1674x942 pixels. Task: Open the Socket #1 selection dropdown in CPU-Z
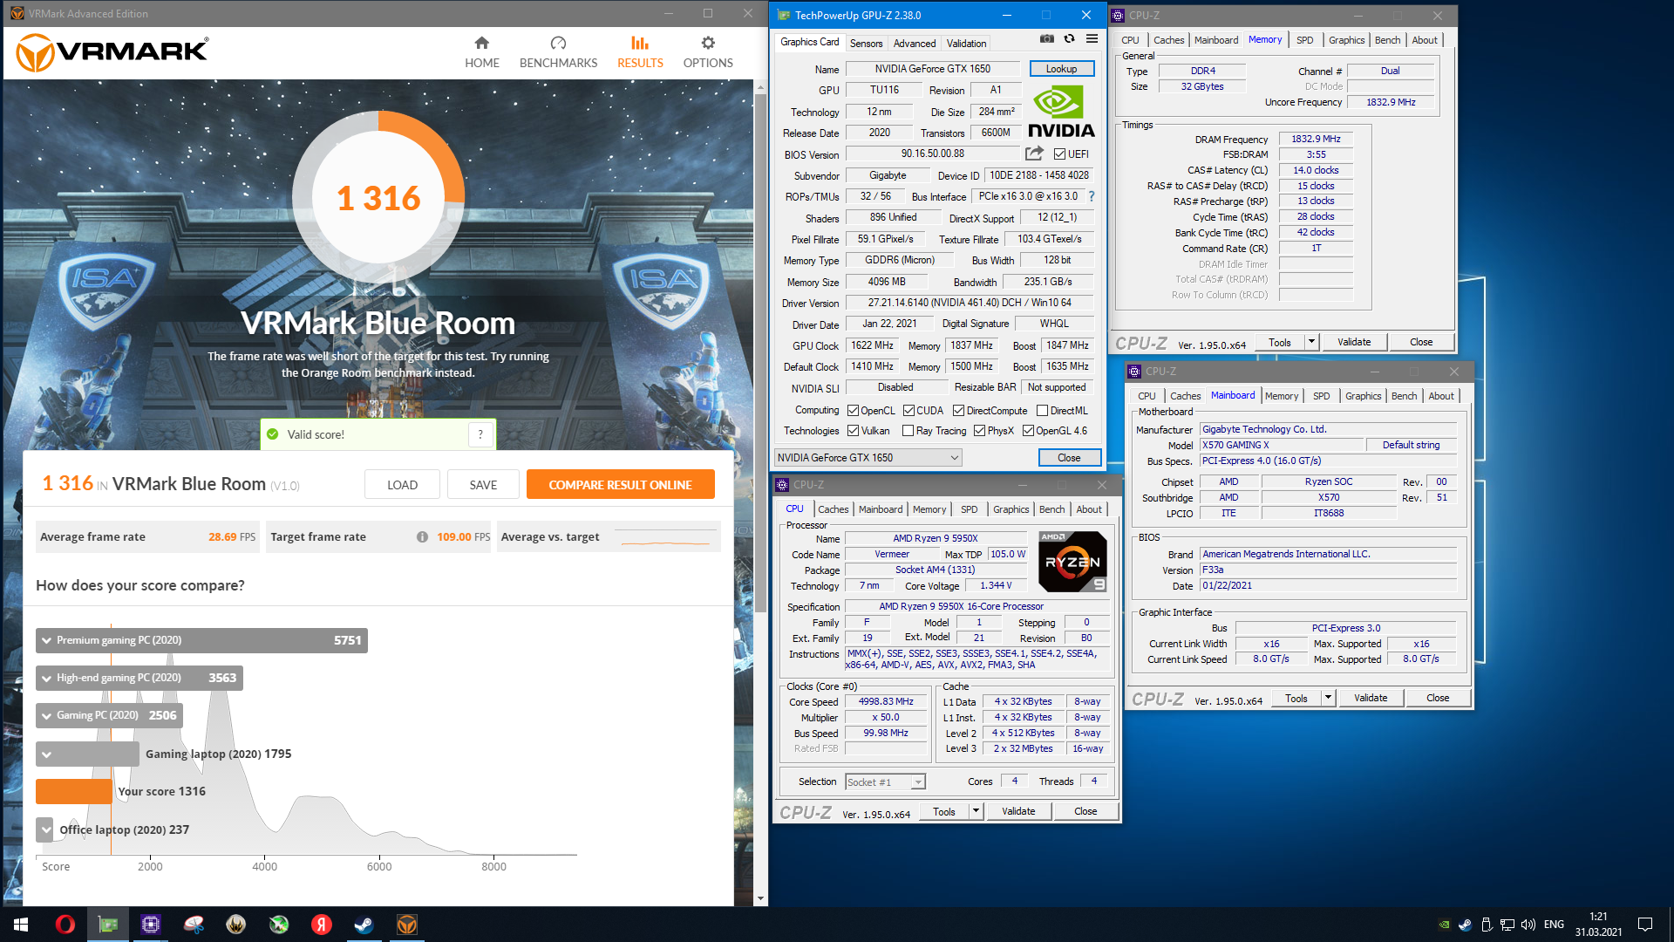click(x=885, y=782)
